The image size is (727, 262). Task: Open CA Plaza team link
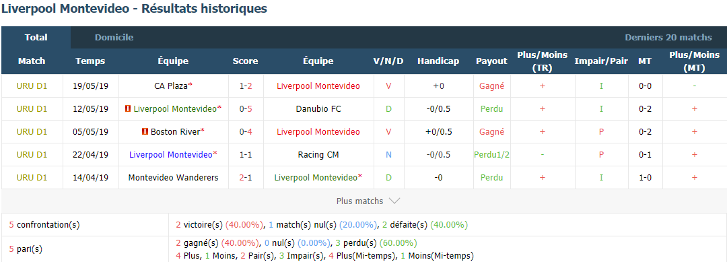pyautogui.click(x=170, y=86)
